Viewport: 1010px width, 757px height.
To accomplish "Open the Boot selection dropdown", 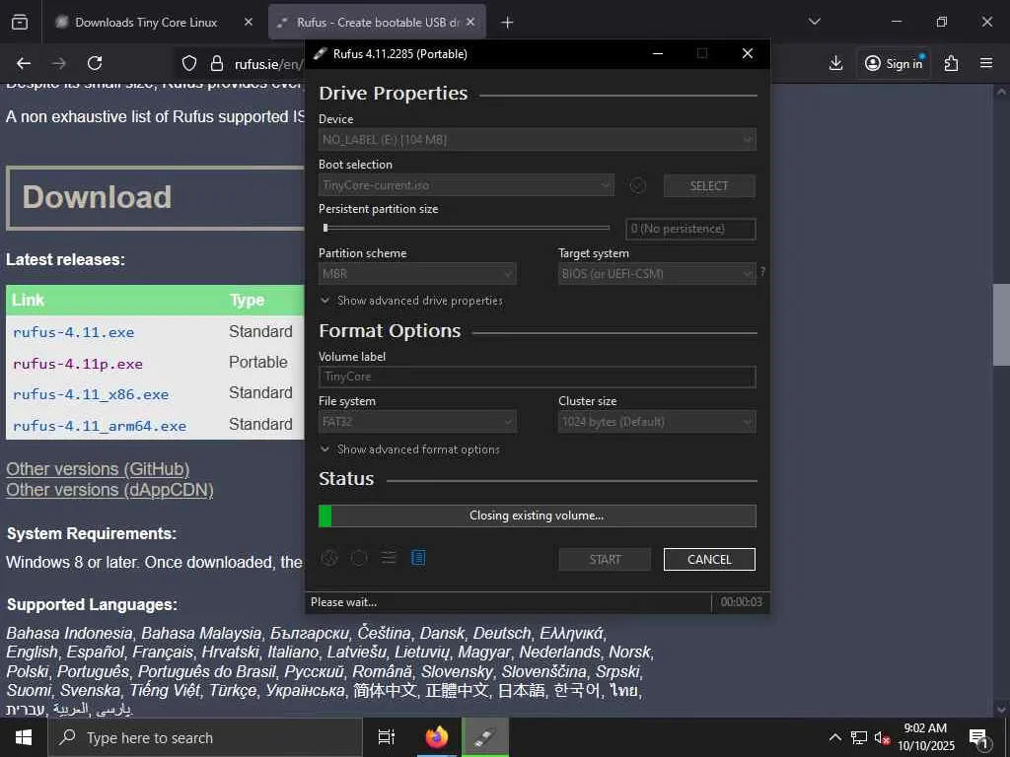I will point(466,185).
